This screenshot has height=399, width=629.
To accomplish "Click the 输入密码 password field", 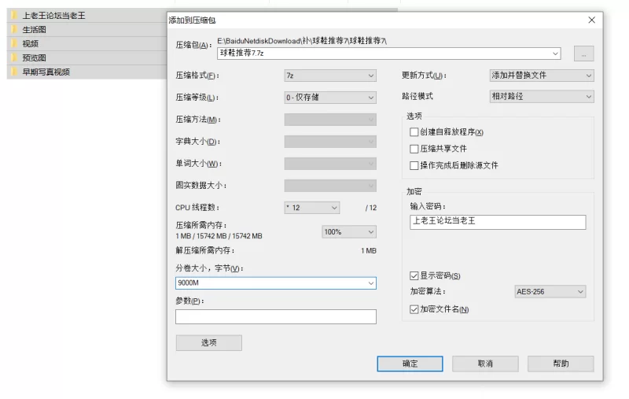I will 498,222.
